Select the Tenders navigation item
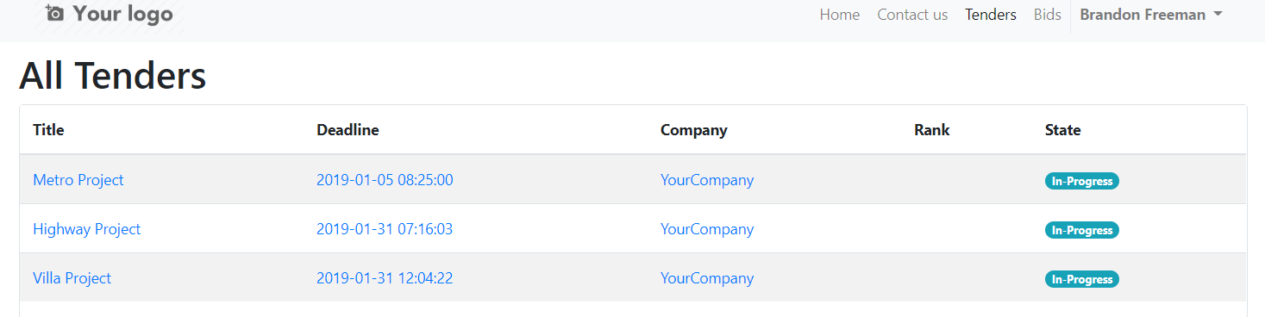This screenshot has height=317, width=1265. (991, 15)
